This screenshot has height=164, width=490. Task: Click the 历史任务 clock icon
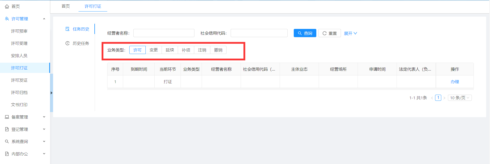tap(67, 43)
